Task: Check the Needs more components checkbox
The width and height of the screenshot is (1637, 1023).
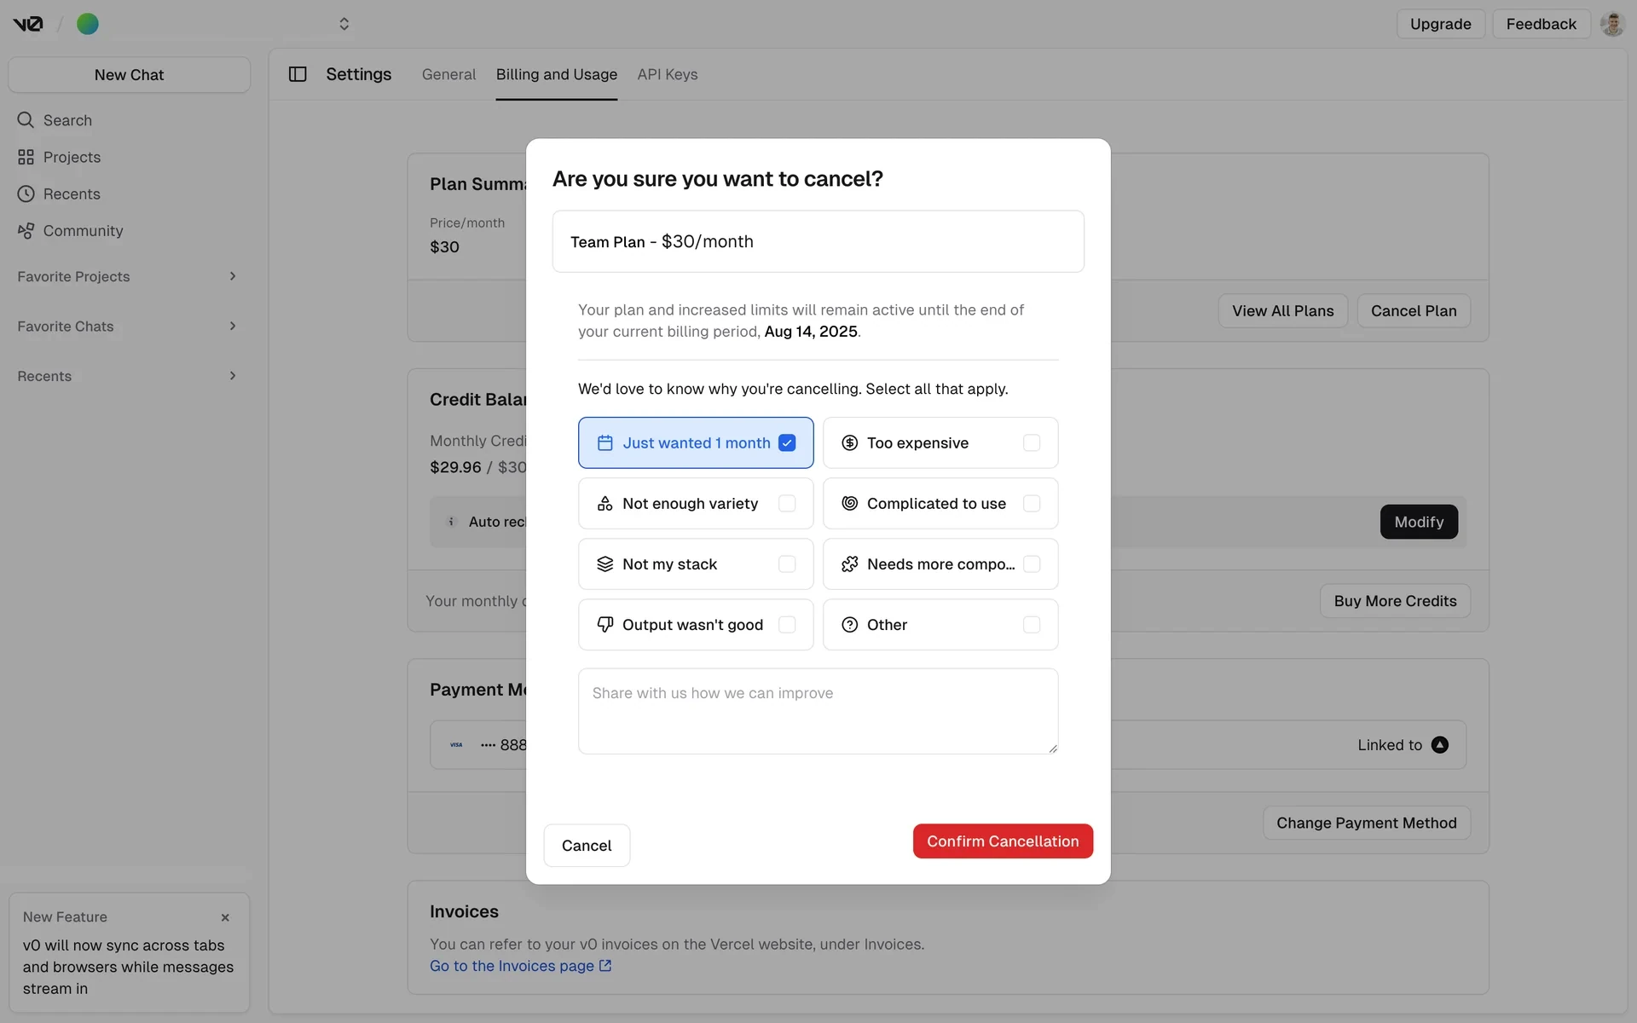Action: [1032, 564]
